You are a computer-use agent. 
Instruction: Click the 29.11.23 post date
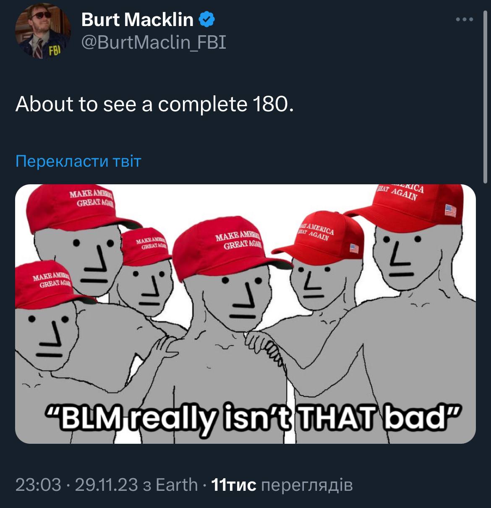106,484
